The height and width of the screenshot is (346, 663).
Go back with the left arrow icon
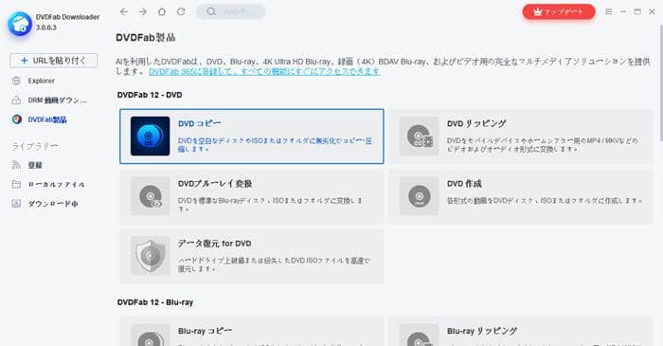[124, 11]
